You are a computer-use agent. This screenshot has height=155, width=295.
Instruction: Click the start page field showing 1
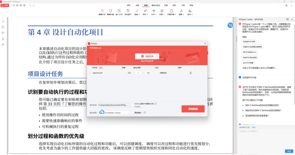point(138,73)
